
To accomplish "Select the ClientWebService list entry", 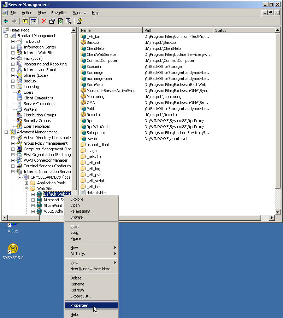I will [101, 54].
